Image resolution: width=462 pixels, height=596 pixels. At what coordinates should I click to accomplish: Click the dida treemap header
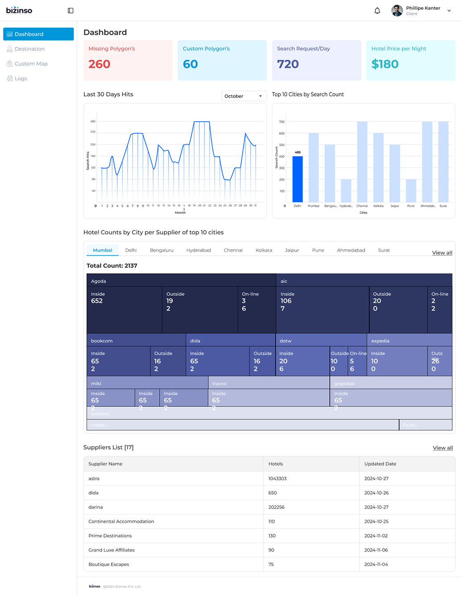pos(231,340)
